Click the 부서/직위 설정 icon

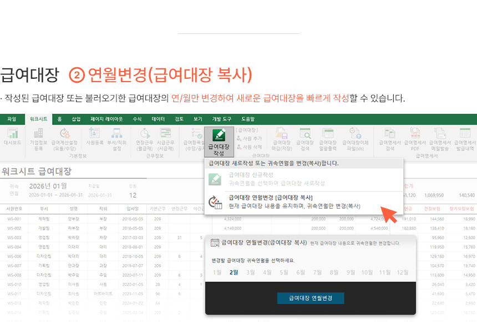pyautogui.click(x=116, y=139)
